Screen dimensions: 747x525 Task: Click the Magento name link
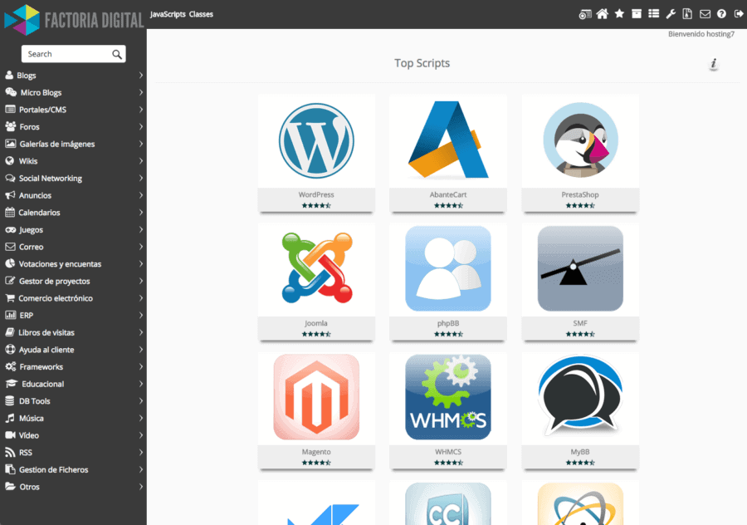point(316,452)
